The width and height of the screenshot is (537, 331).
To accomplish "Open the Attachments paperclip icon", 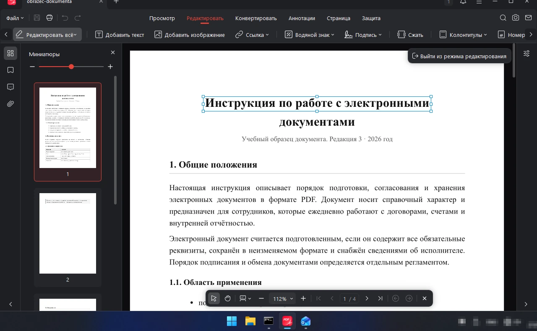I will tap(10, 103).
